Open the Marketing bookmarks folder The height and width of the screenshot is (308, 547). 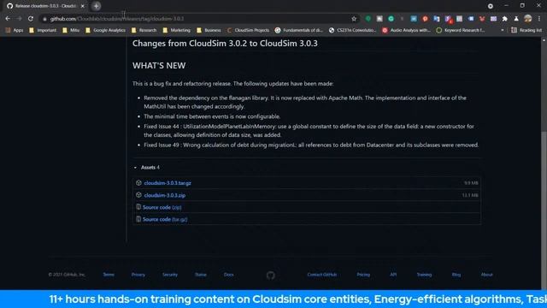tap(177, 30)
